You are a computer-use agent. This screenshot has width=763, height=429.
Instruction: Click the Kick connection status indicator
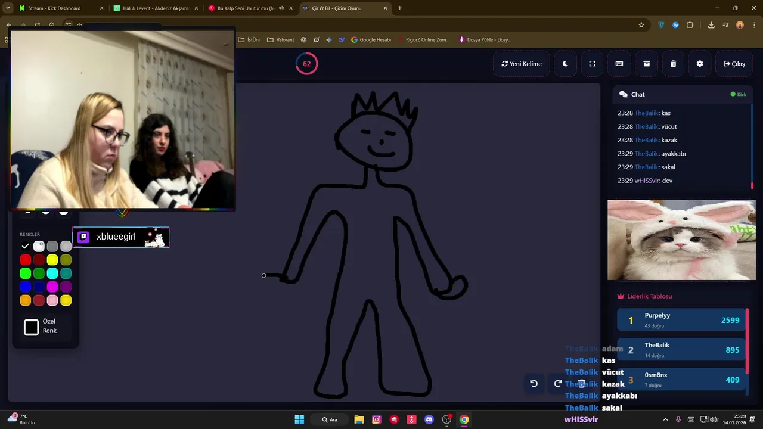coord(739,94)
